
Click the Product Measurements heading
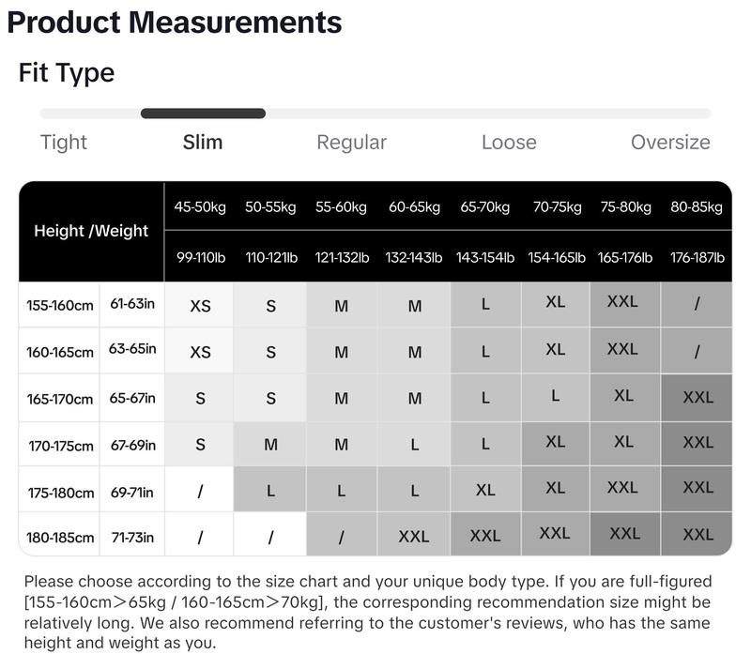pyautogui.click(x=175, y=23)
